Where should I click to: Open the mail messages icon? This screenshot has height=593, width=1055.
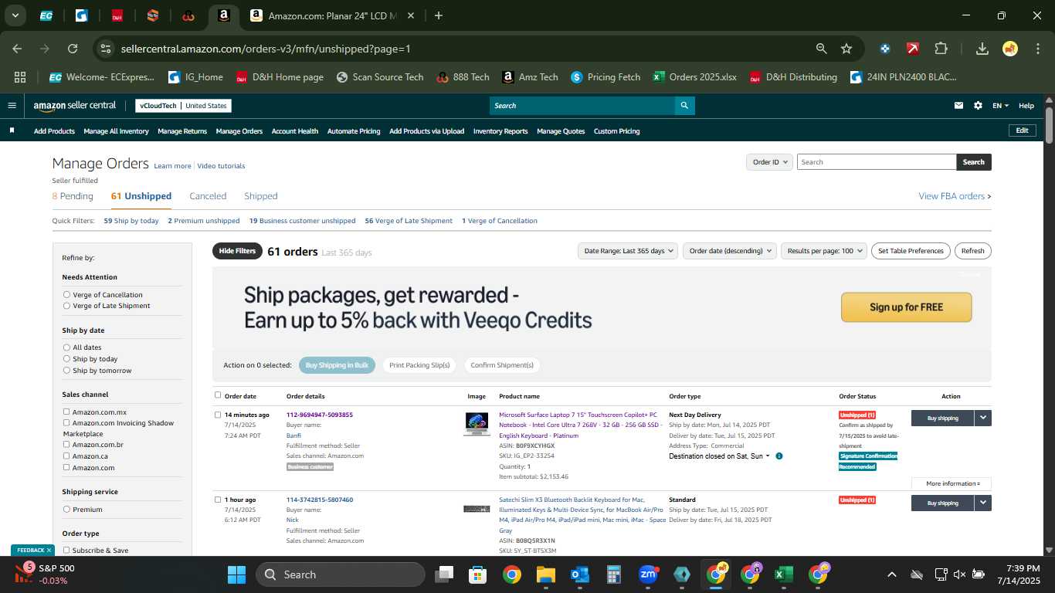[x=959, y=106]
